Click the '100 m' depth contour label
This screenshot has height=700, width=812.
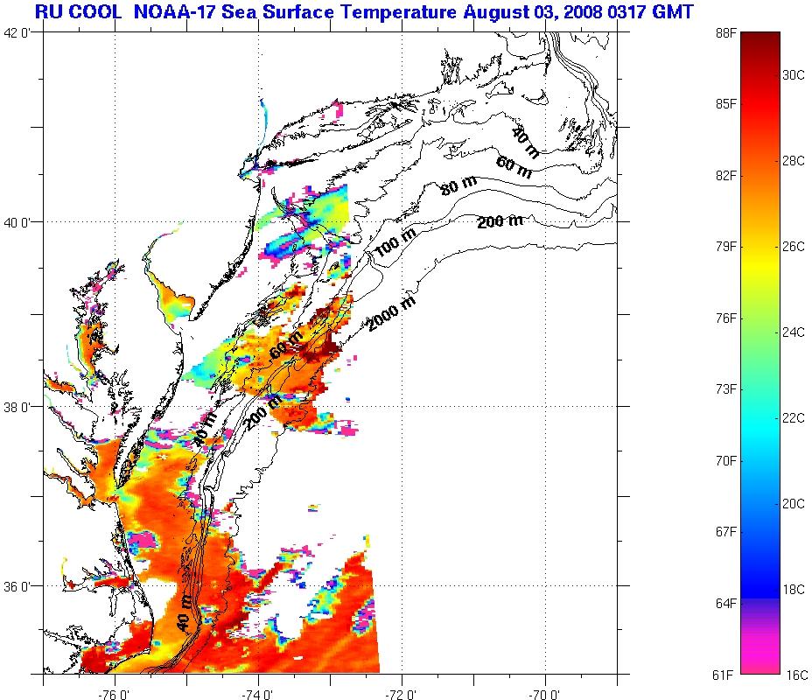(x=395, y=243)
